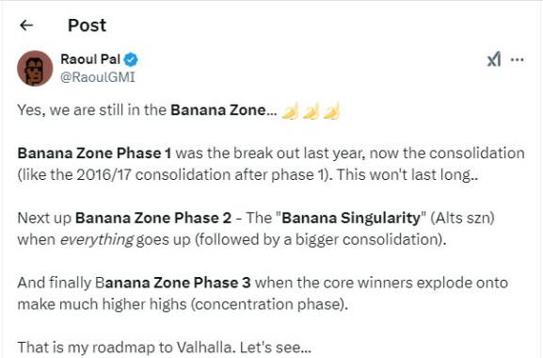Open Grok explain icon on post
This screenshot has width=543, height=358.
click(x=494, y=59)
